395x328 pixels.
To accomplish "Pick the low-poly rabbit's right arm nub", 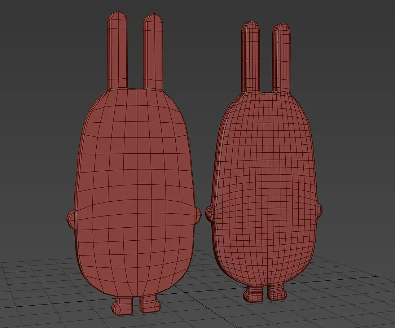I will 197,216.
